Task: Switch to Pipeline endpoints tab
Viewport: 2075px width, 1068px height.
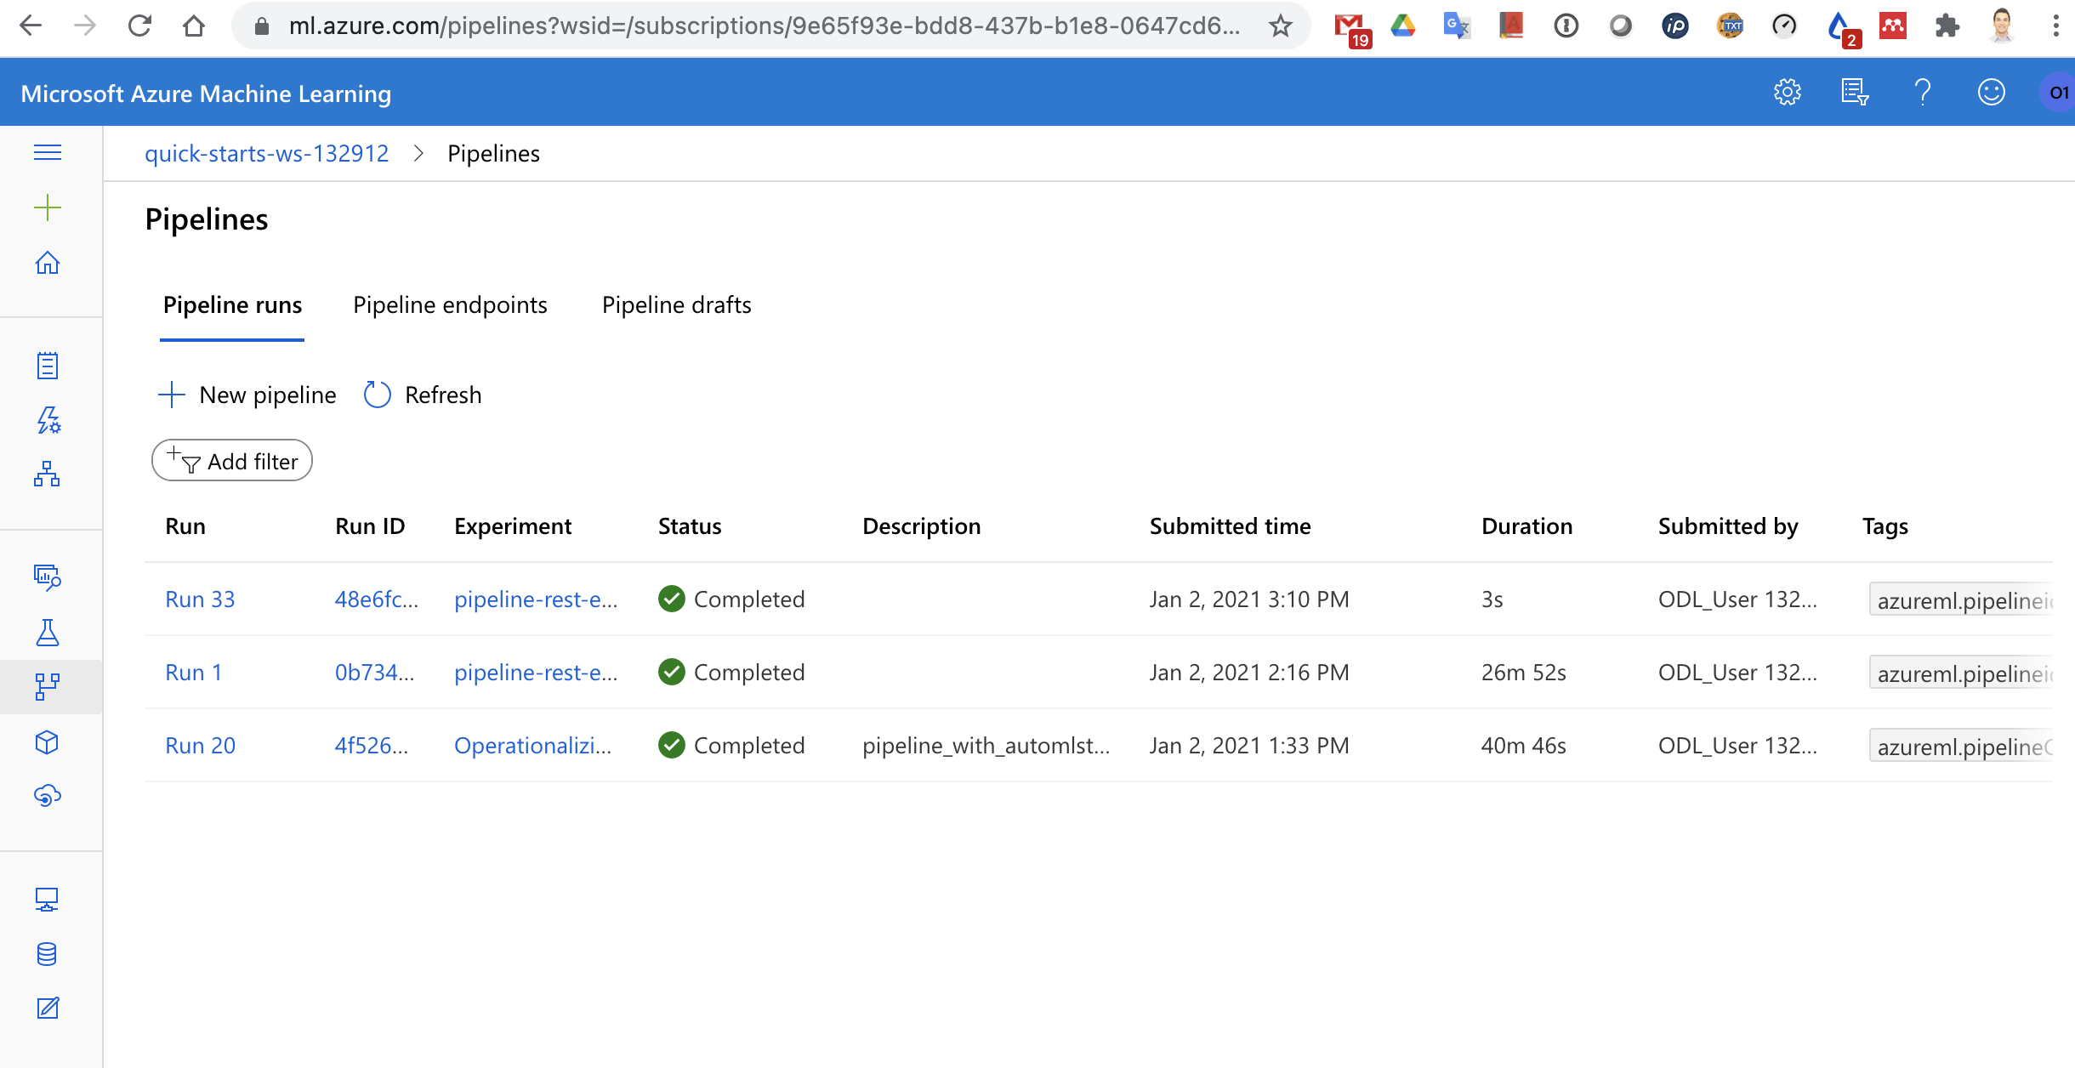Action: (450, 304)
